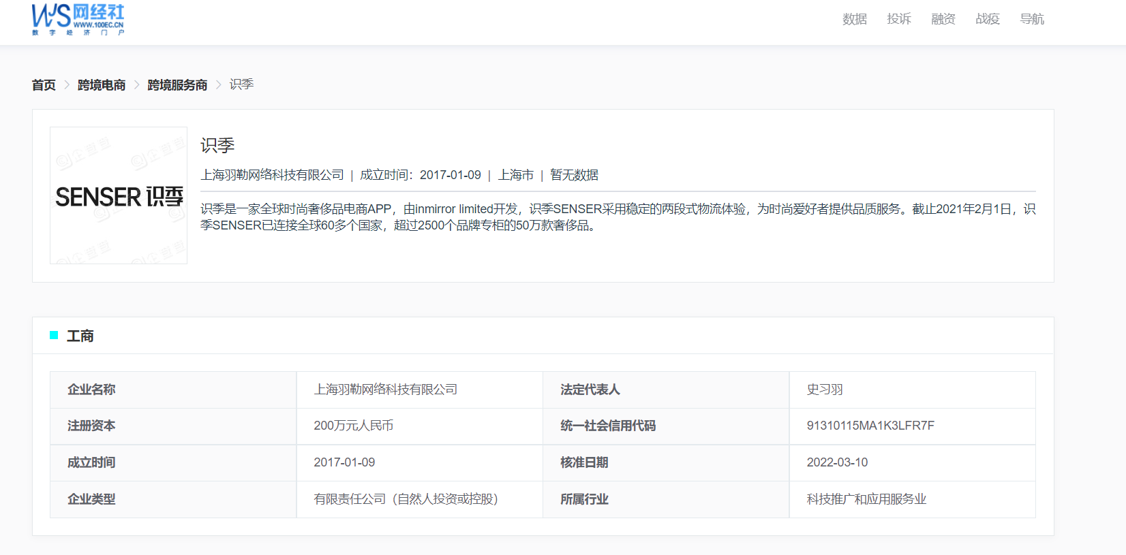Open the 投诉 navigation item
This screenshot has width=1126, height=555.
point(898,19)
